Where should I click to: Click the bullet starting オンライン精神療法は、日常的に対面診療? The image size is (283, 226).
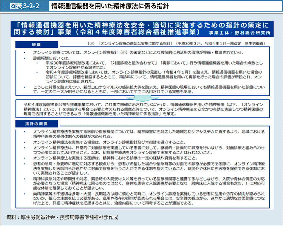[x=146, y=150]
